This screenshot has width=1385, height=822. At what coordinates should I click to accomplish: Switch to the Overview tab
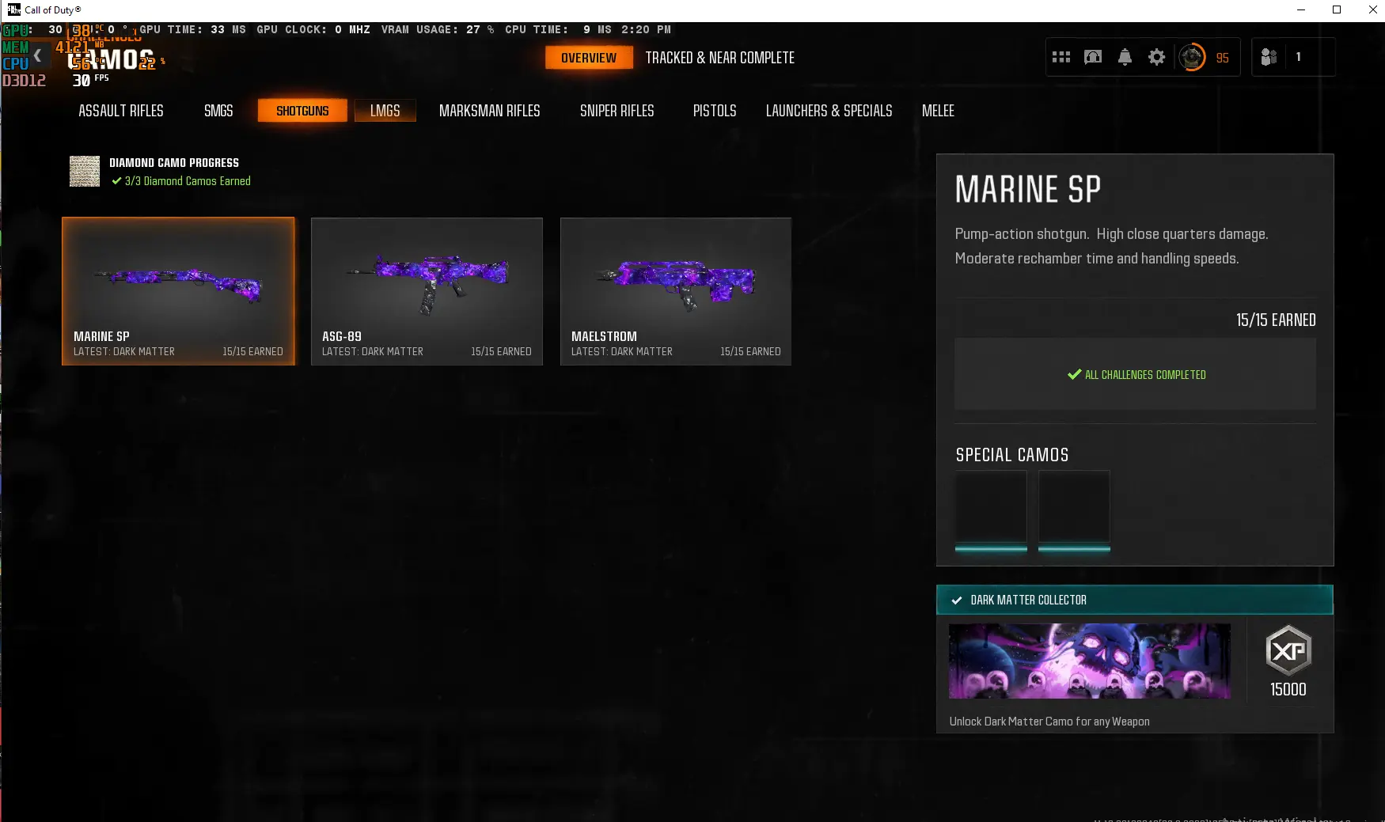click(589, 58)
